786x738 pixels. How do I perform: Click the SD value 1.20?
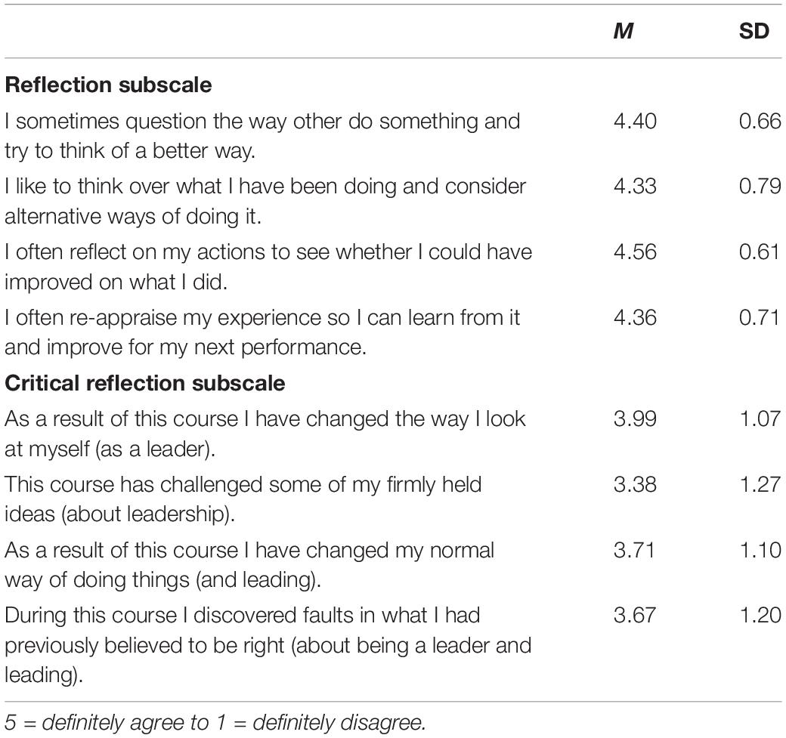(x=760, y=615)
